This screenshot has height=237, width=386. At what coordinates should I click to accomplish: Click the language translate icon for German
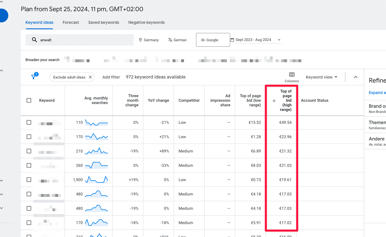coord(170,40)
